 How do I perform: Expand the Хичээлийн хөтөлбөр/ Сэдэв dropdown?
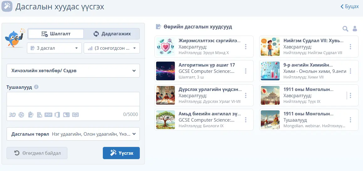tap(73, 71)
